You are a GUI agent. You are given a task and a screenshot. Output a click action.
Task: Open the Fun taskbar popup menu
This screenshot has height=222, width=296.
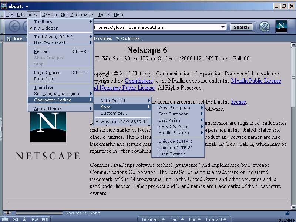click(195, 219)
